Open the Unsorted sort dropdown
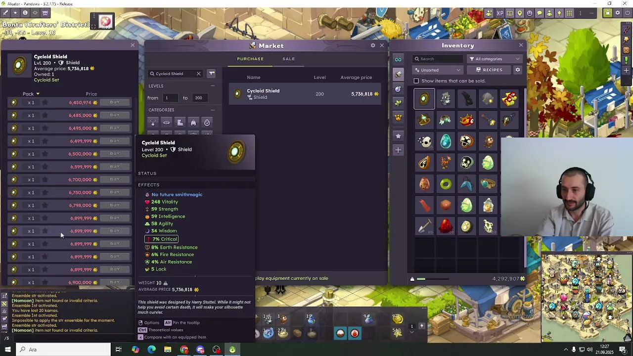 coord(438,70)
